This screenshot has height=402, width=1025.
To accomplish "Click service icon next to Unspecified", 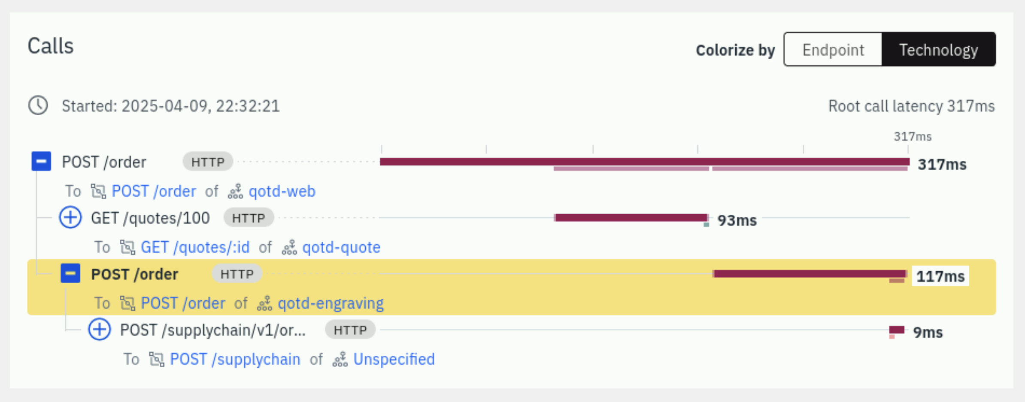I will pyautogui.click(x=340, y=359).
